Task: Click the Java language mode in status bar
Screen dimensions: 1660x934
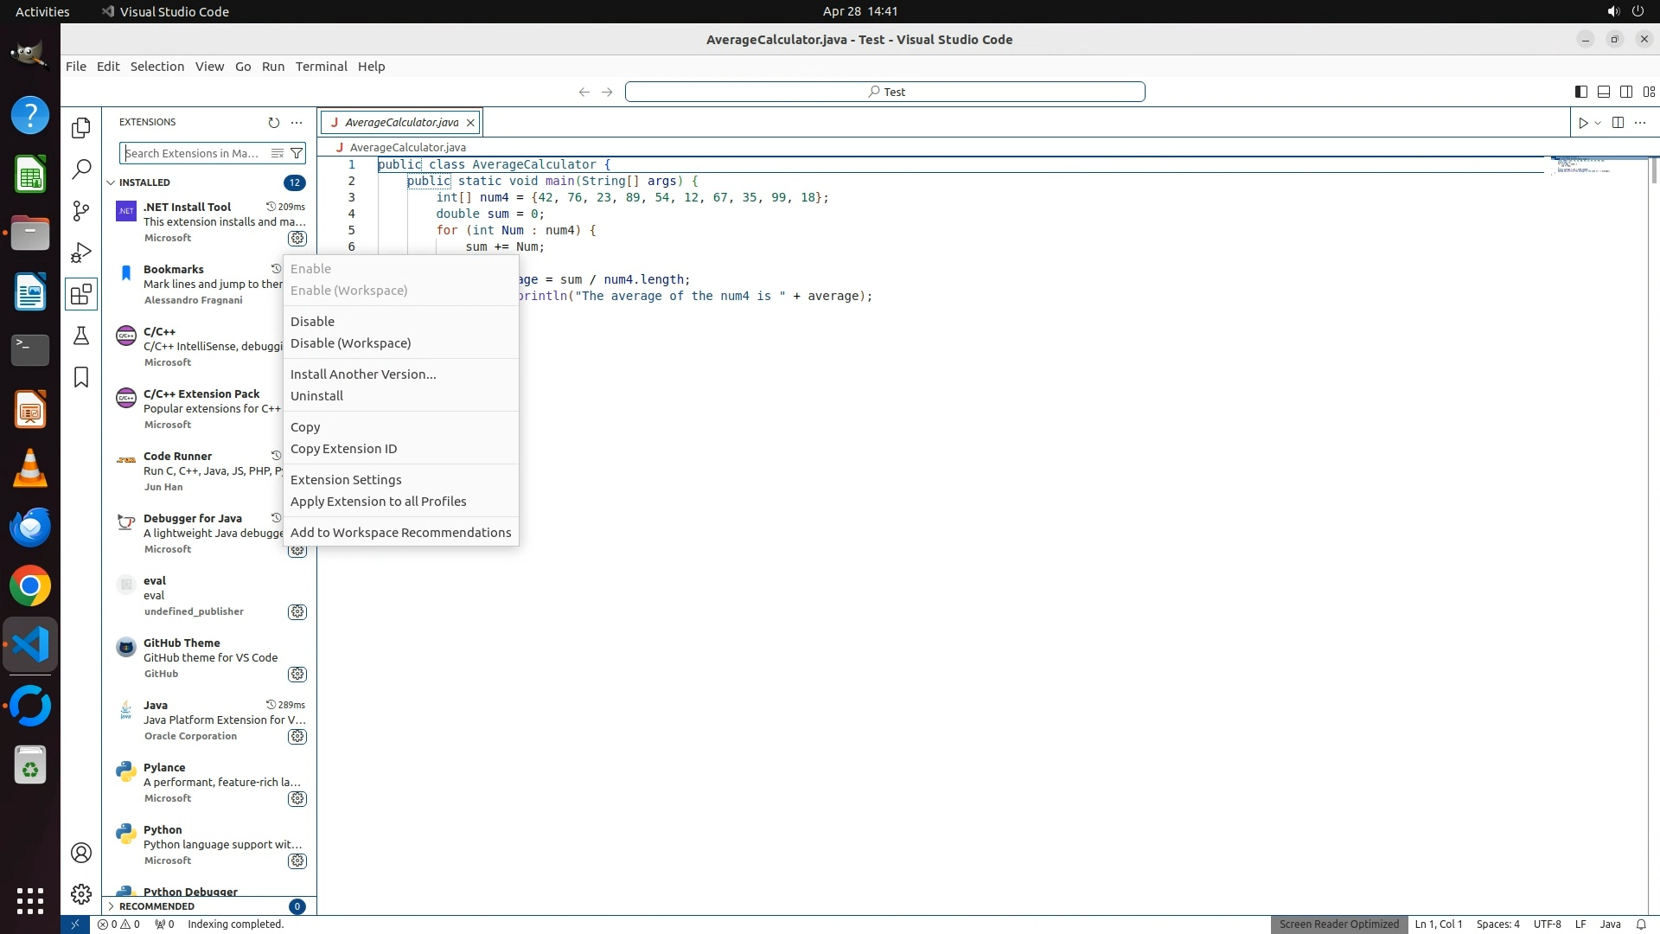Action: click(x=1610, y=924)
